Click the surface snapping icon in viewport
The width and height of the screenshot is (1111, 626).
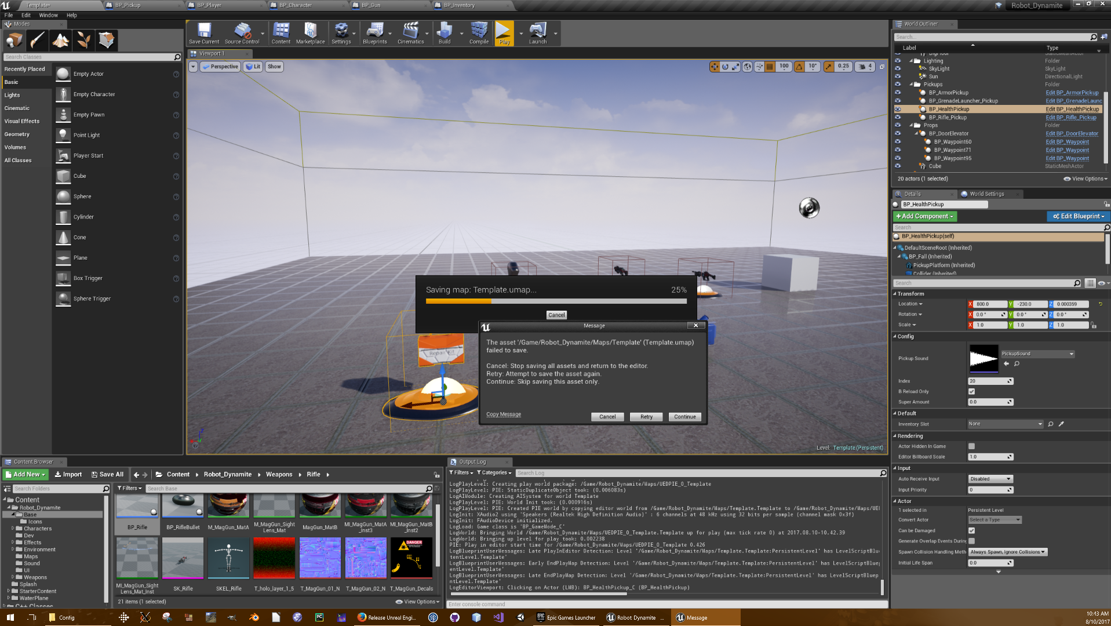759,67
